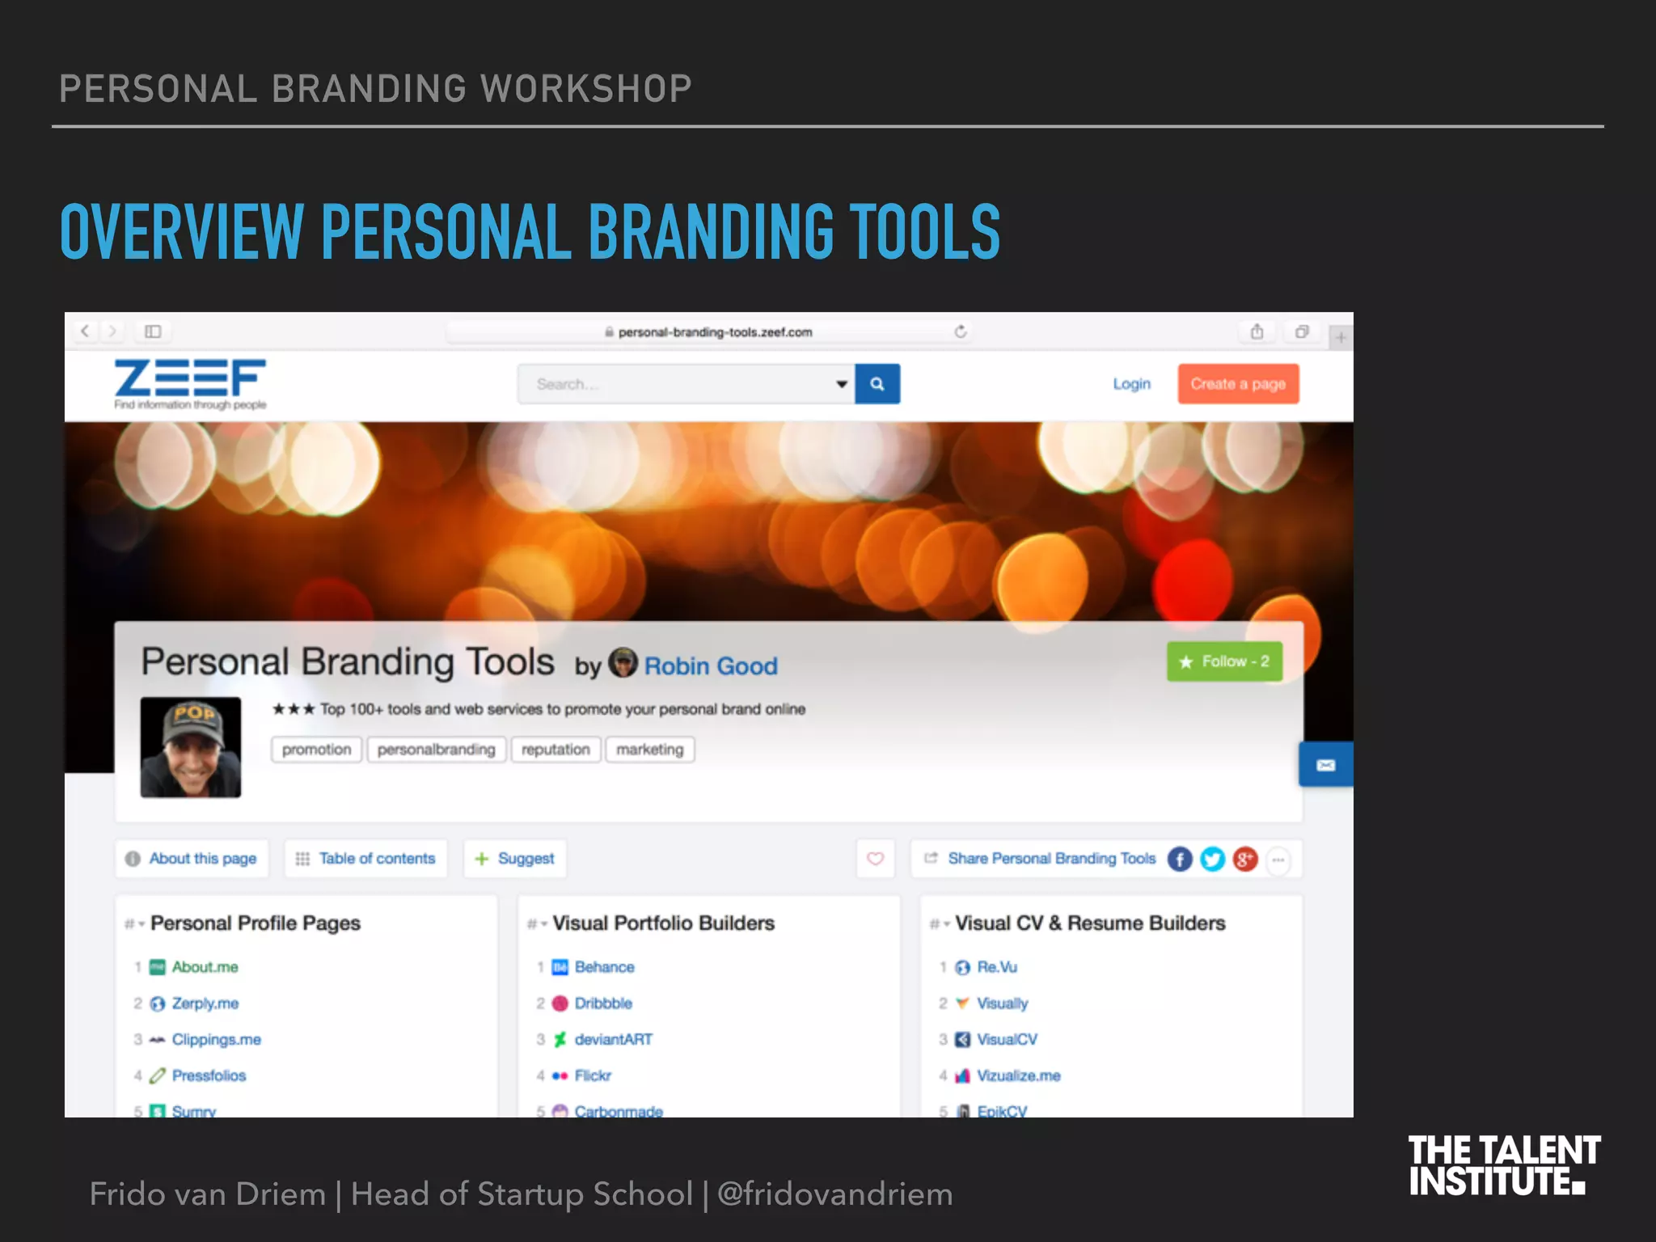Open the Table of contents

(x=365, y=859)
